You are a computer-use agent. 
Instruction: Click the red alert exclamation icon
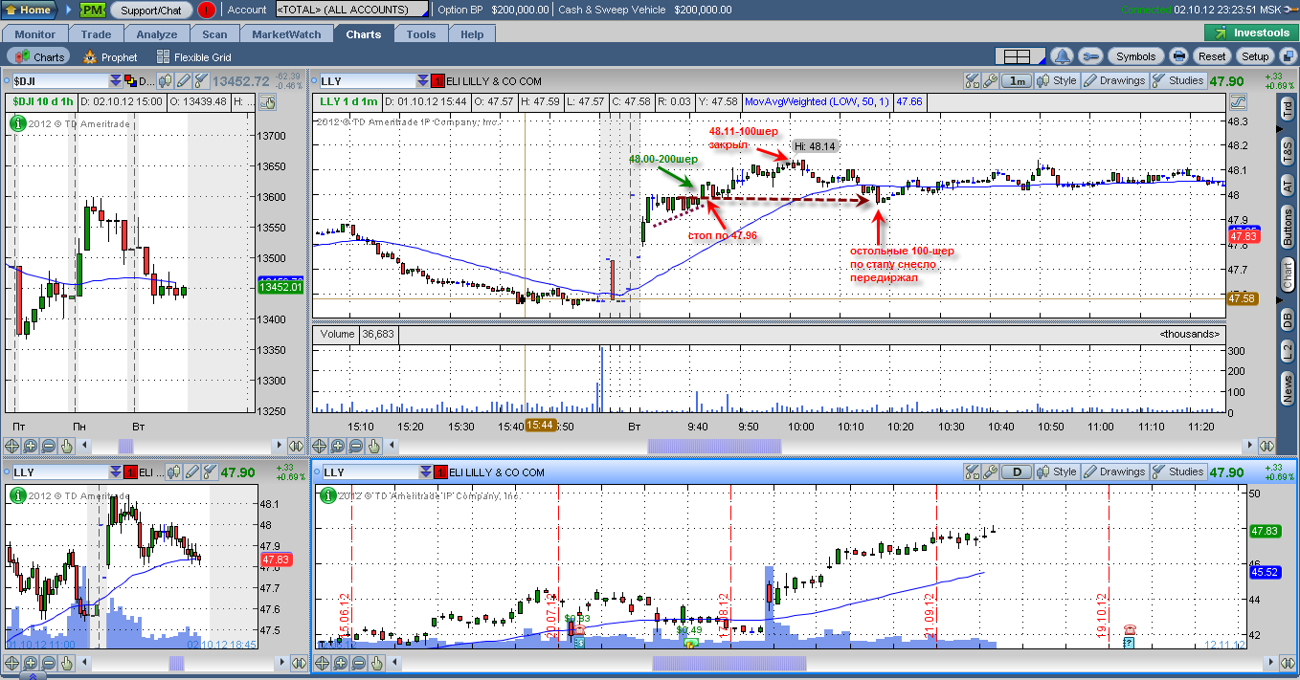pos(207,10)
